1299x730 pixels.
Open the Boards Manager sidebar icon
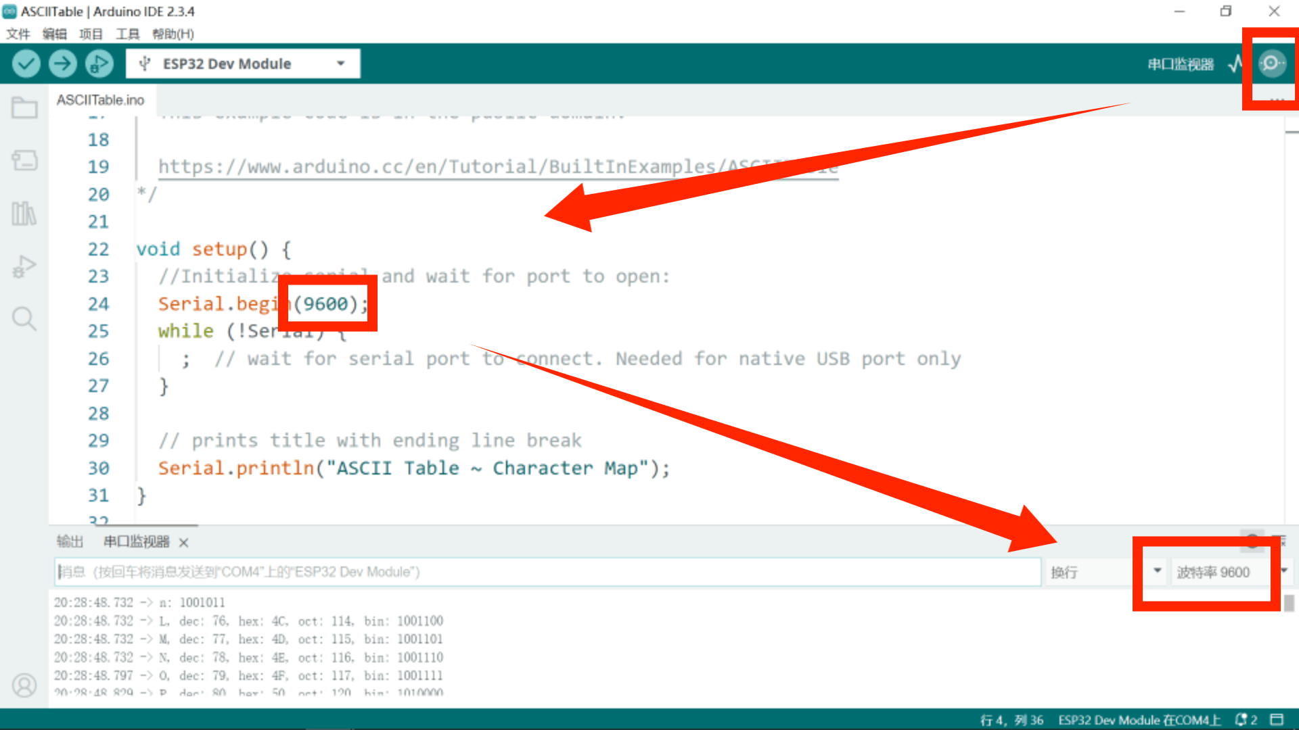24,160
